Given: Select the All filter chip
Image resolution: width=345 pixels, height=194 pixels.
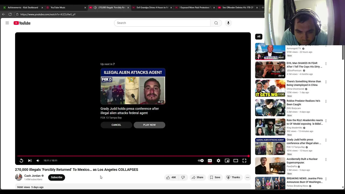Looking at the screenshot, I should (x=259, y=36).
